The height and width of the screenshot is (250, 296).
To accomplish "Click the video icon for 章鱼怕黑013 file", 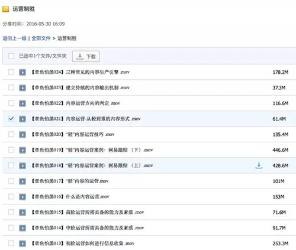I will click(x=22, y=243).
